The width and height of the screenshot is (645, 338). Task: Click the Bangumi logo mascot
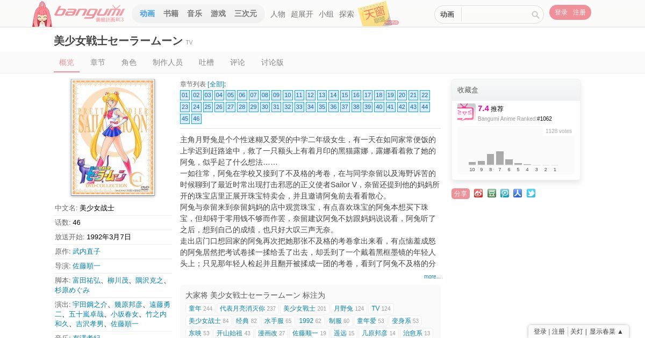41,14
